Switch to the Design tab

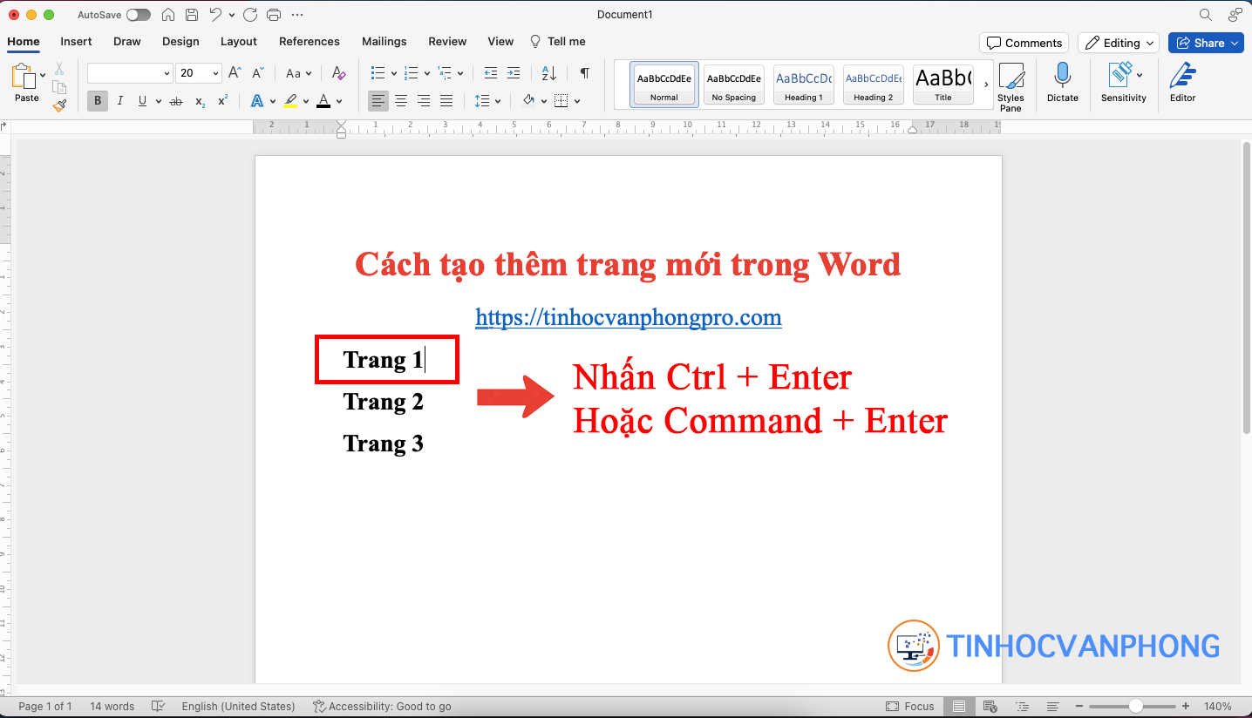click(180, 42)
